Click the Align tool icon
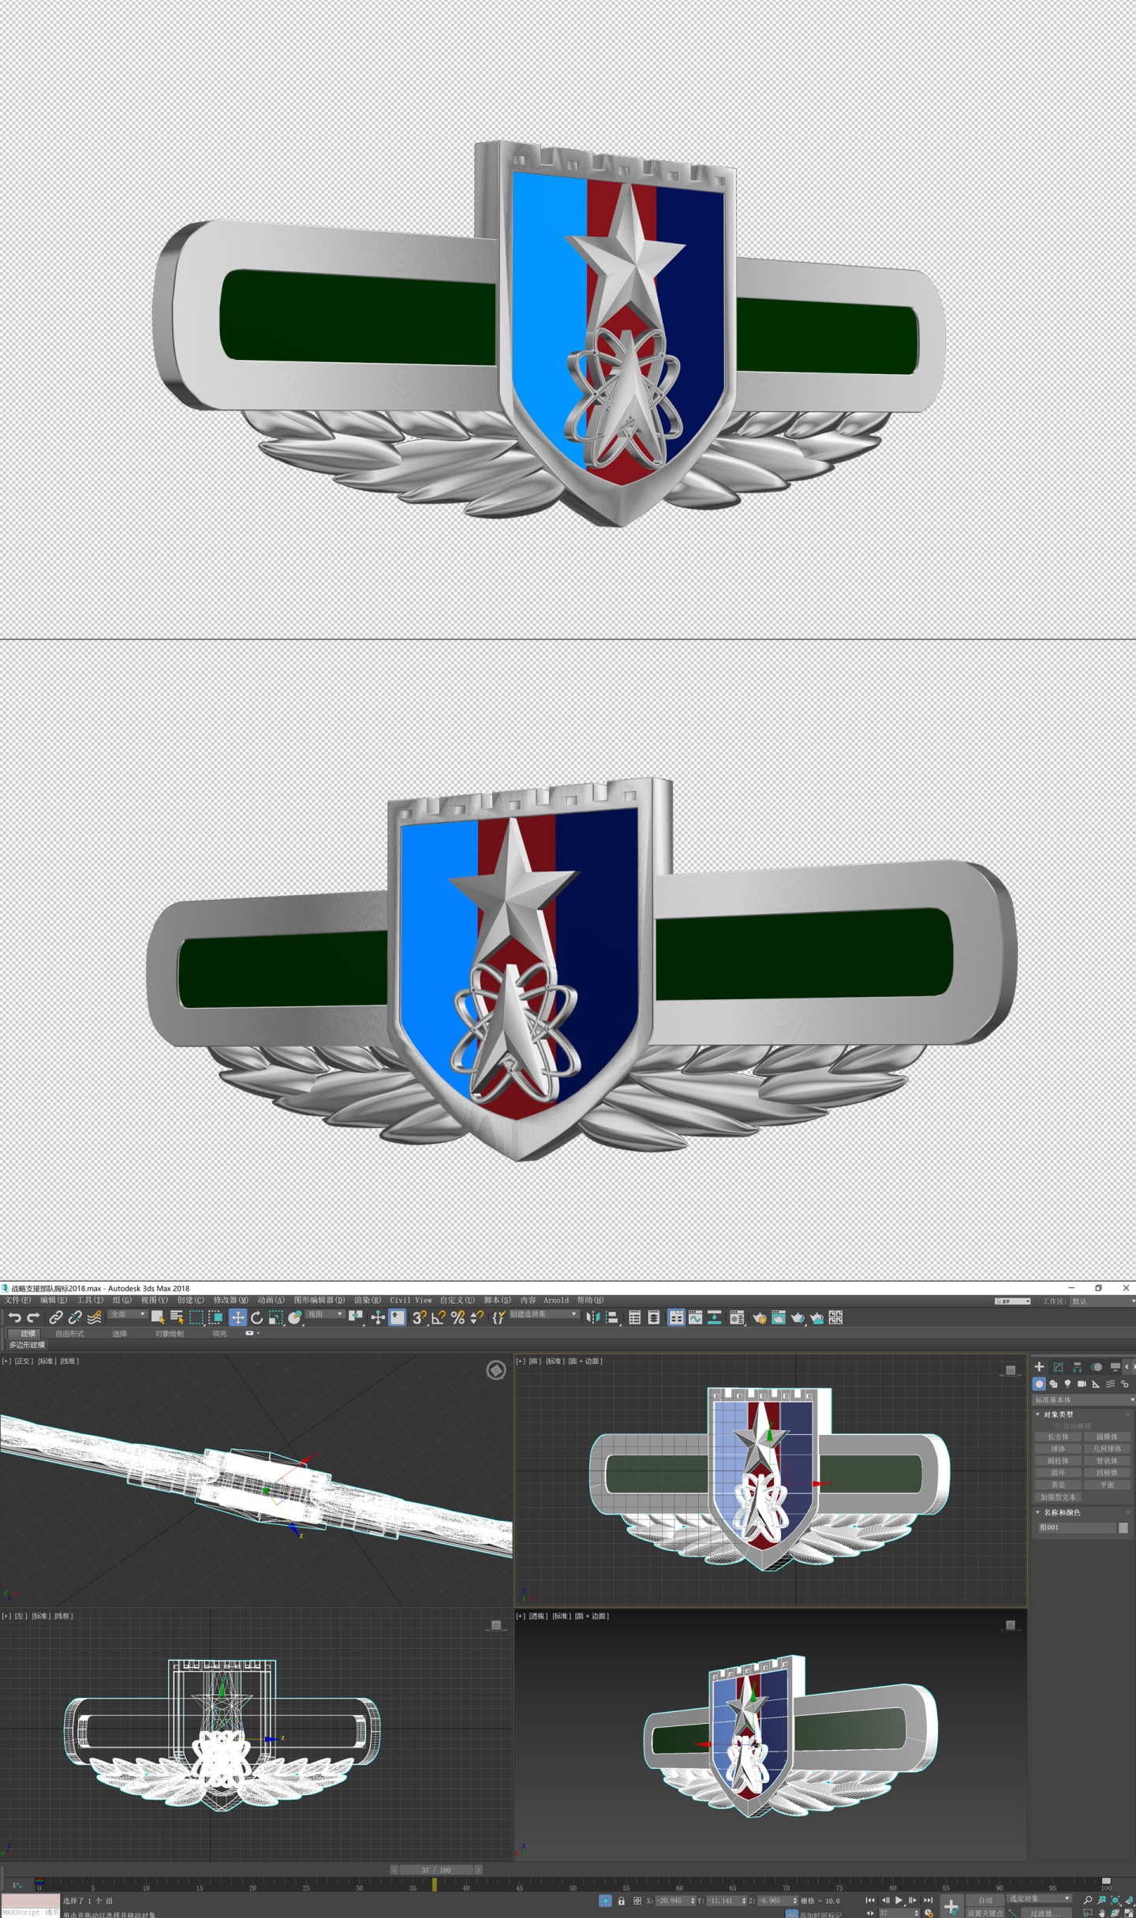 coord(611,1317)
